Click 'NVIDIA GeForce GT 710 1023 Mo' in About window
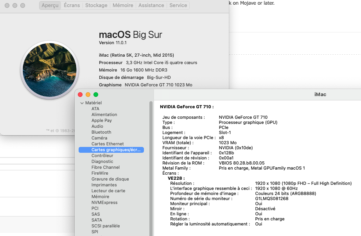The image size is (361, 236). coord(158,85)
